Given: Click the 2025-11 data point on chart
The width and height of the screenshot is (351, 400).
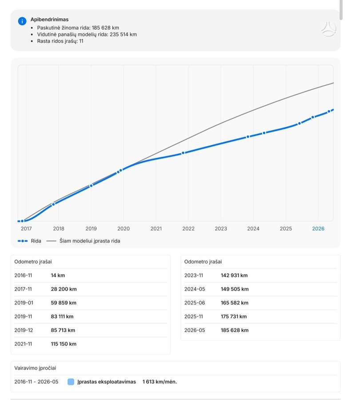Looking at the screenshot, I should point(313,117).
